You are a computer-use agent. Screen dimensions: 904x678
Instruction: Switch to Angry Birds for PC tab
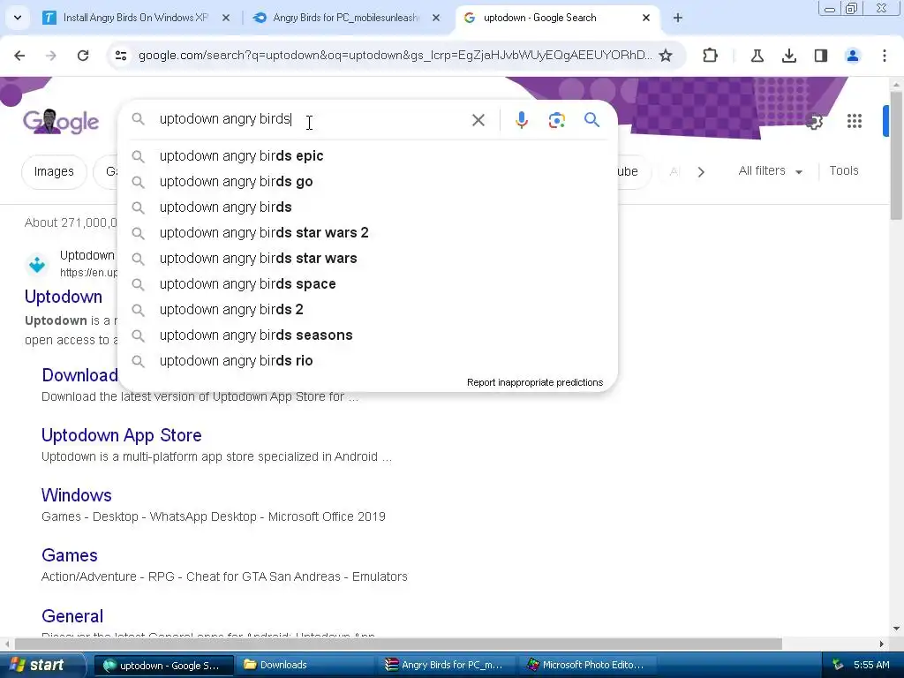pyautogui.click(x=346, y=18)
